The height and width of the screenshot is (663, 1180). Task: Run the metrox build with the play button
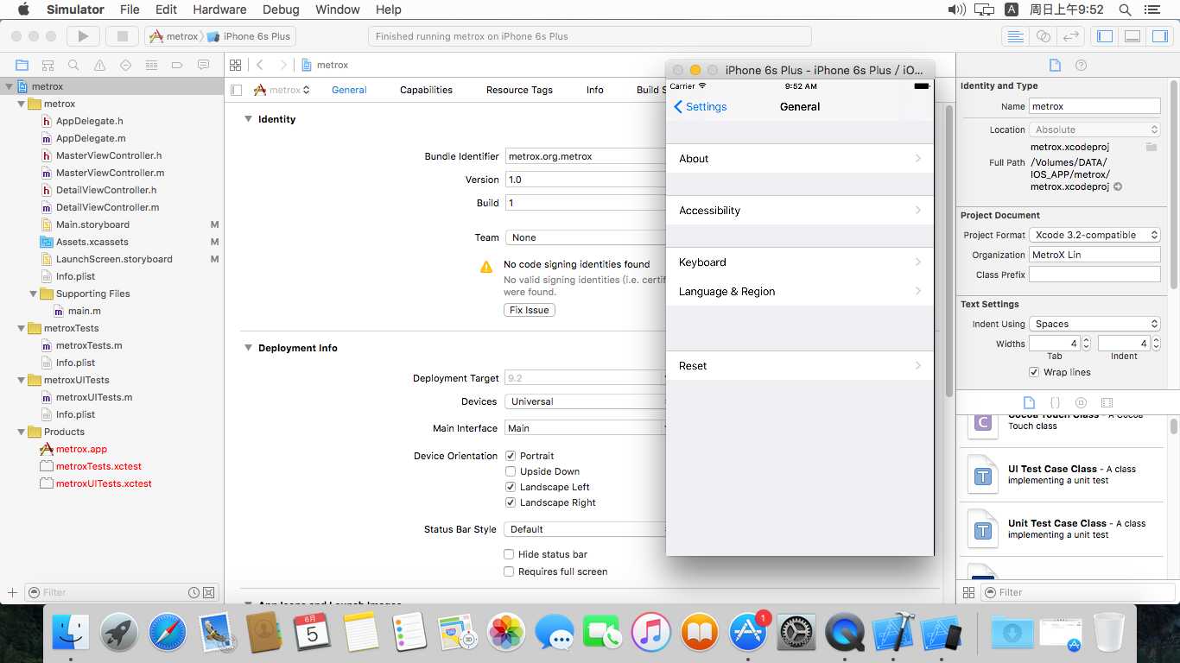[x=83, y=36]
